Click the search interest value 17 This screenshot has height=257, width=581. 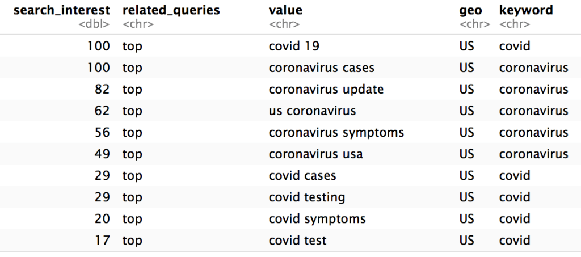tap(102, 241)
